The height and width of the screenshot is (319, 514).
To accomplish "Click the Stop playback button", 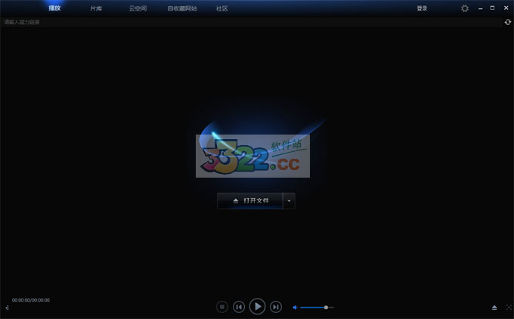I will point(222,307).
